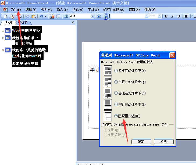Switch to the 大纲 tab
Image resolution: width=196 pixels, height=165 pixels.
8,23
